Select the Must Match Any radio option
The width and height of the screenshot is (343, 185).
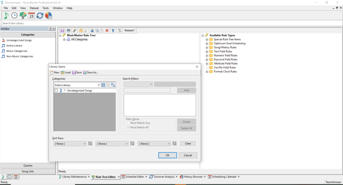(128, 123)
